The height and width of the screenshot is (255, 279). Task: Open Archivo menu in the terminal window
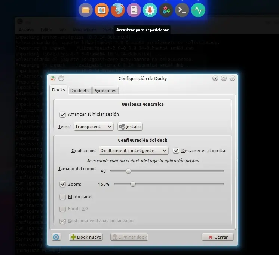(x=26, y=30)
